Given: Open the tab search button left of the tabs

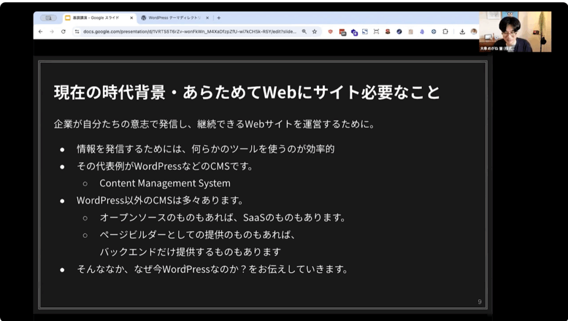Looking at the screenshot, I should tap(49, 18).
